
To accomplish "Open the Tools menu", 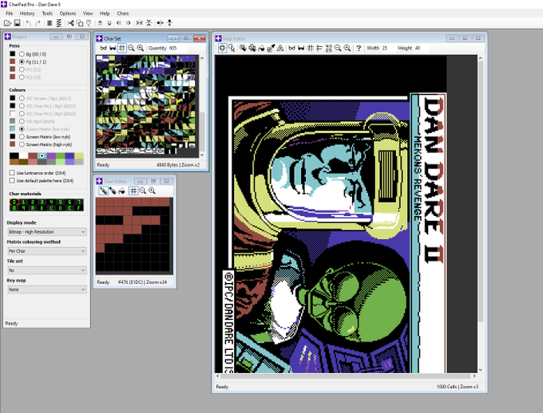I will point(47,13).
